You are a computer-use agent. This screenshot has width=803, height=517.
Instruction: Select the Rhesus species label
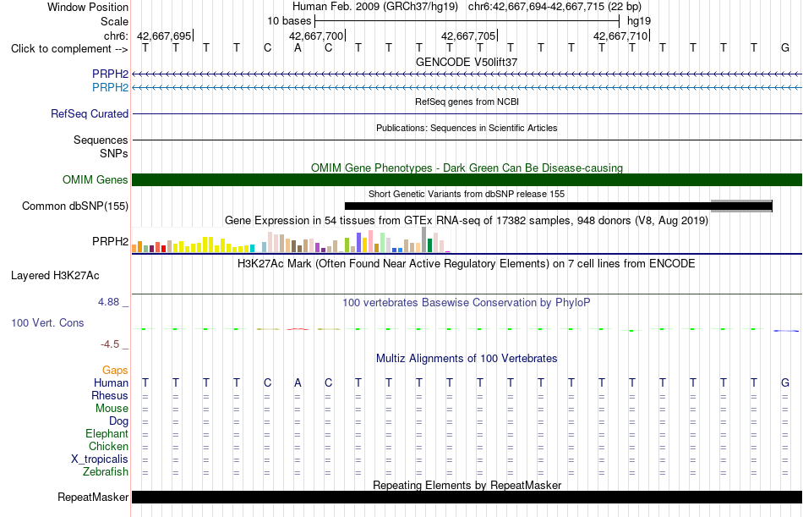point(110,395)
